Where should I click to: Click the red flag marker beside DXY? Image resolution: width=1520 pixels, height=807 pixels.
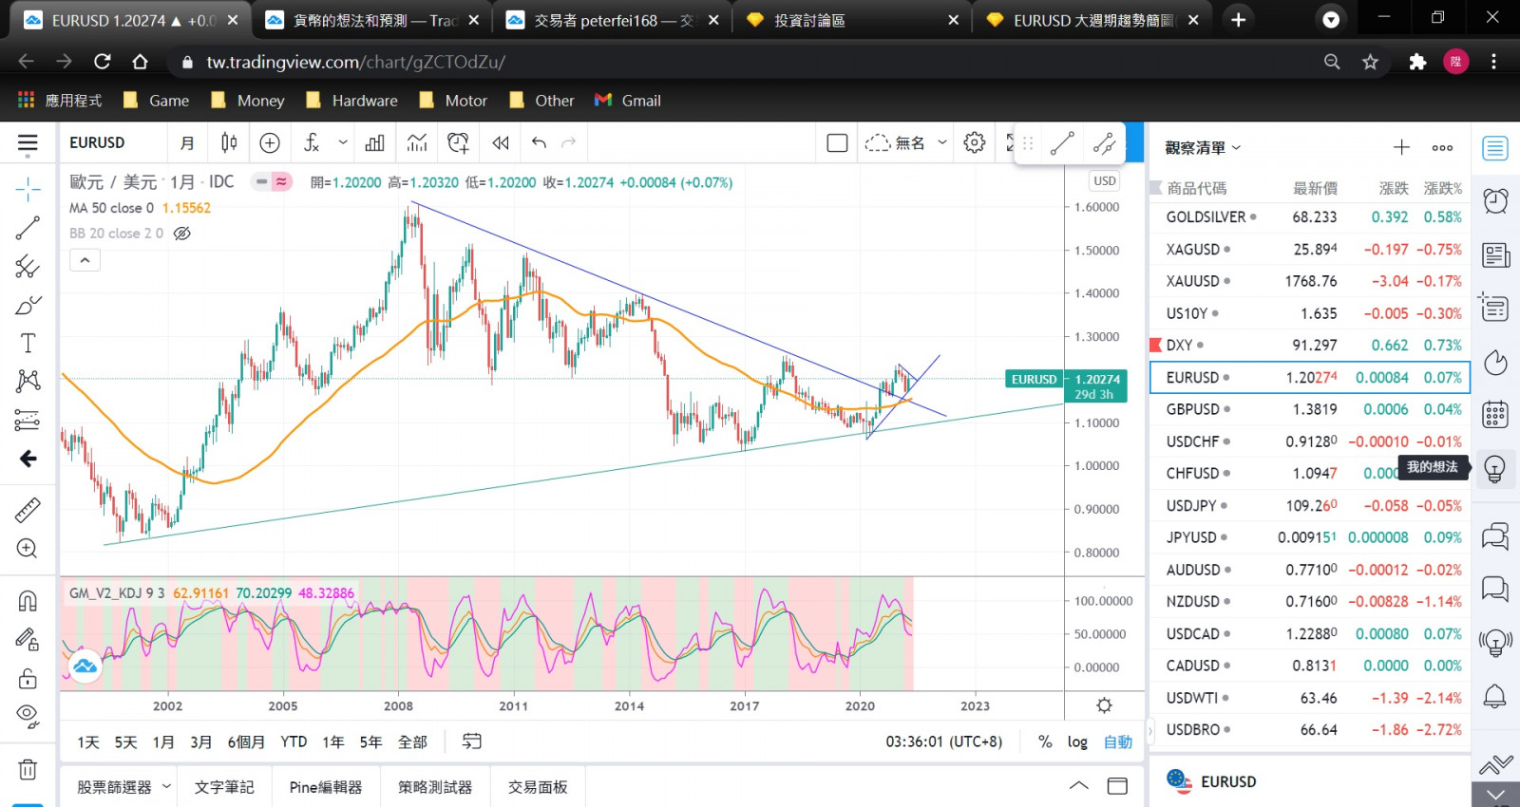(1156, 346)
